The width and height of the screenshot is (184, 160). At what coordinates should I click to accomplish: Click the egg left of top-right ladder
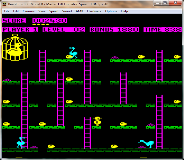(x=141, y=57)
